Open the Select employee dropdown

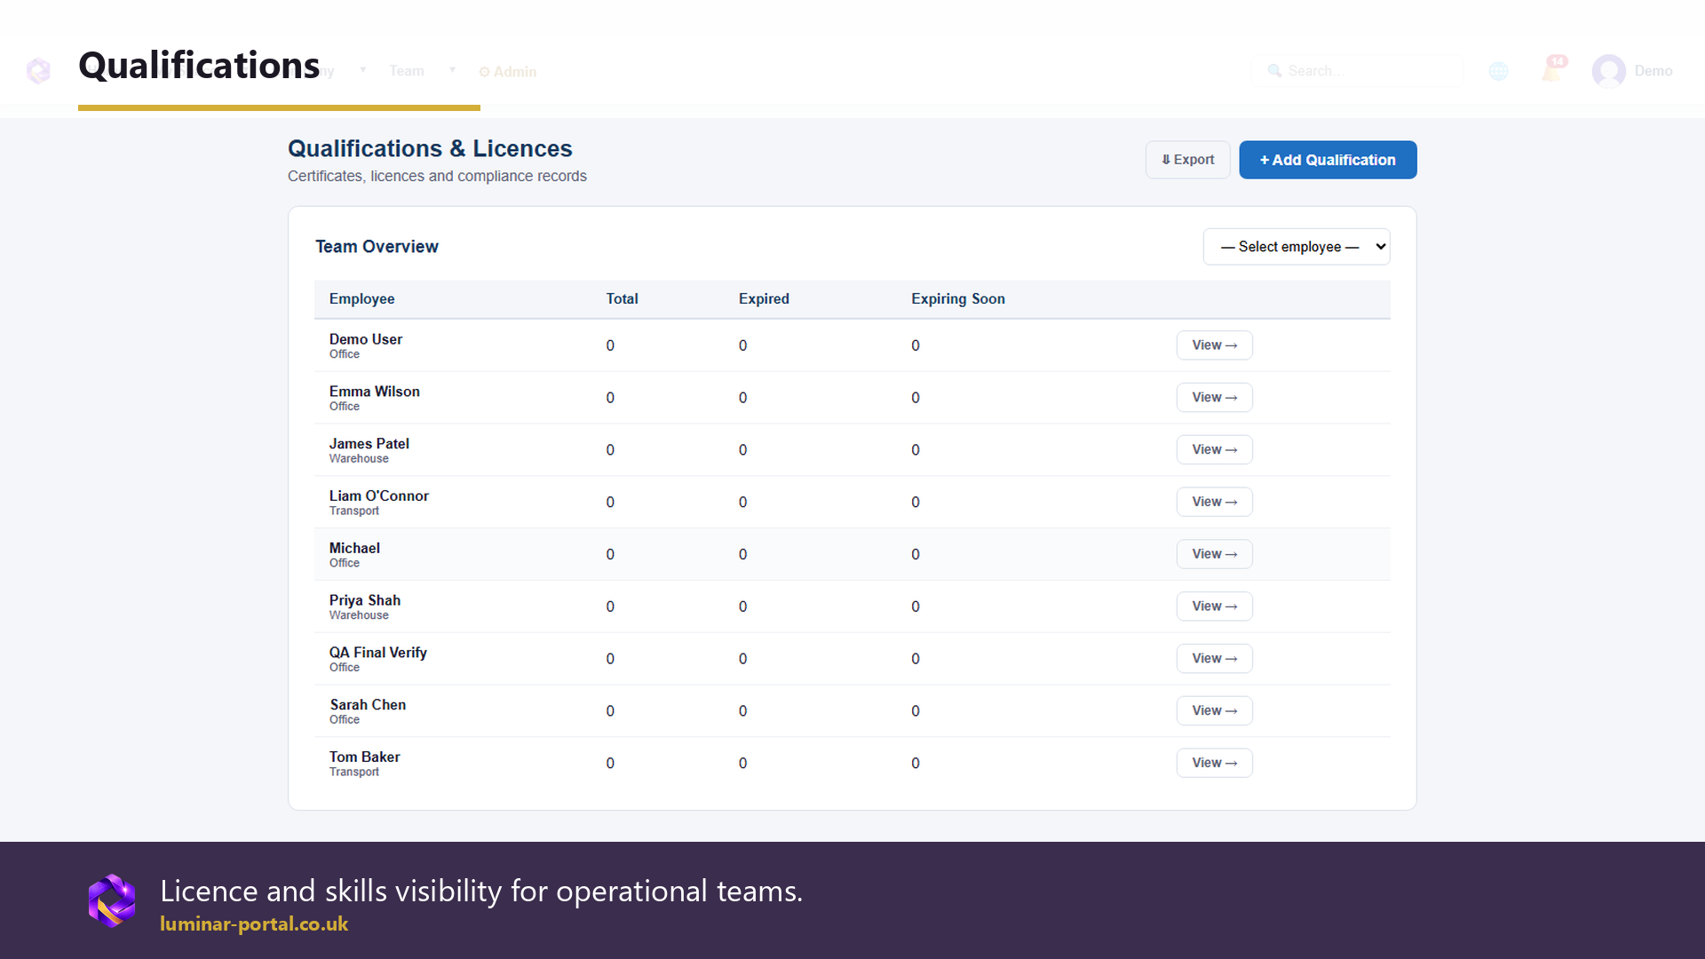tap(1297, 247)
